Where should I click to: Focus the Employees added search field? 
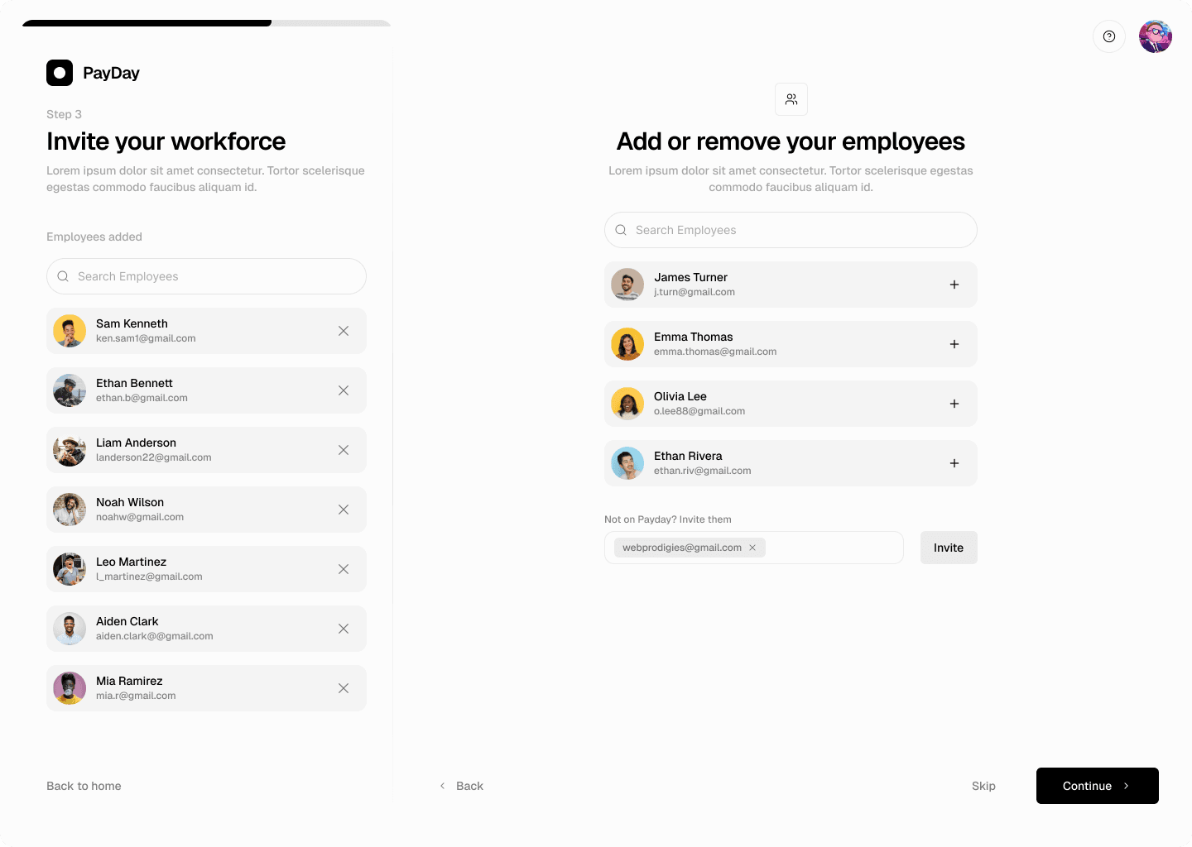207,276
